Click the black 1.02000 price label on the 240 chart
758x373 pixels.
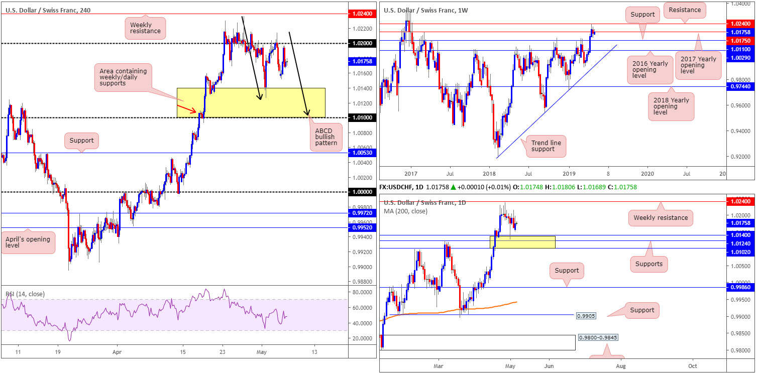click(362, 44)
